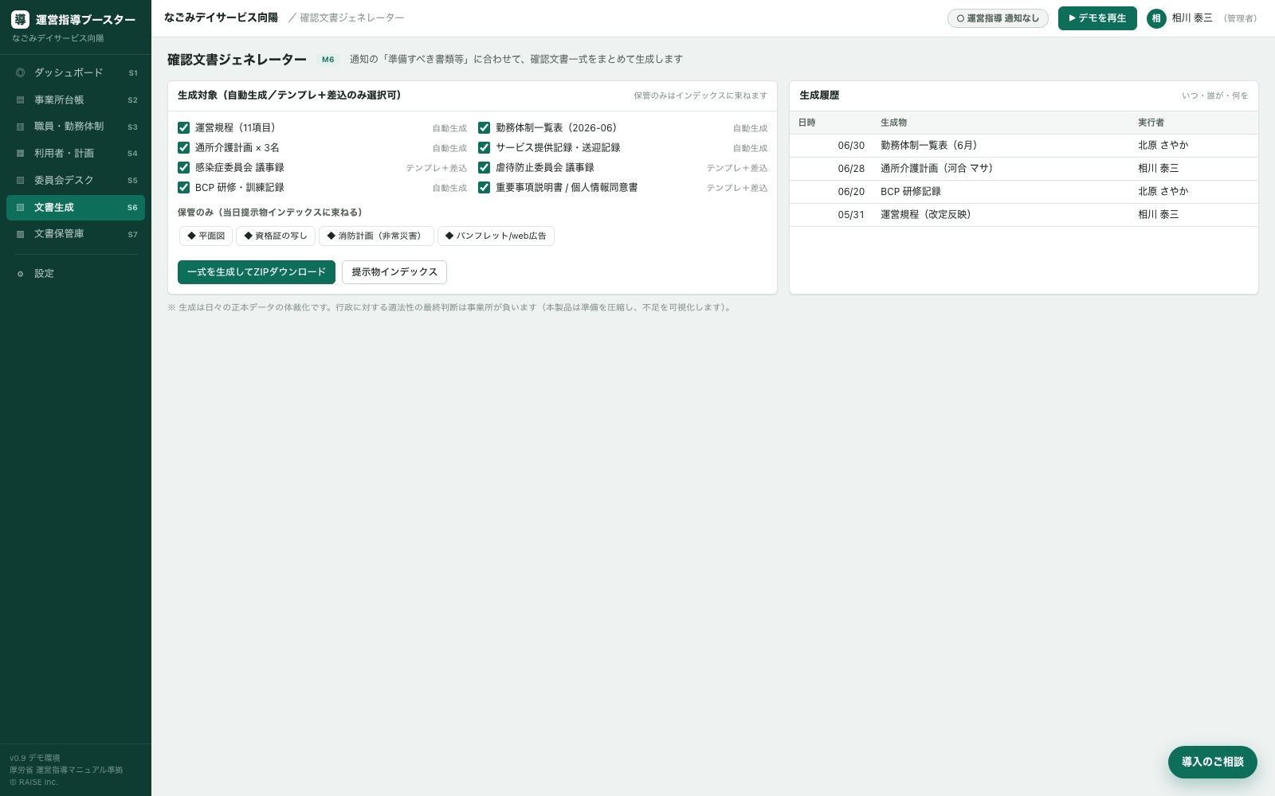Click the ダッシュボード sidebar icon
The image size is (1275, 796).
[21, 72]
